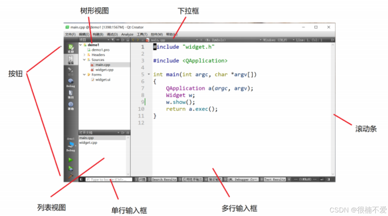
Task: Open the Analyze menu
Action: click(x=127, y=34)
